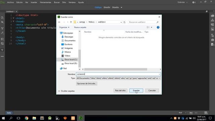
Task: Open Opciones de Unicode
Action: 87,84
